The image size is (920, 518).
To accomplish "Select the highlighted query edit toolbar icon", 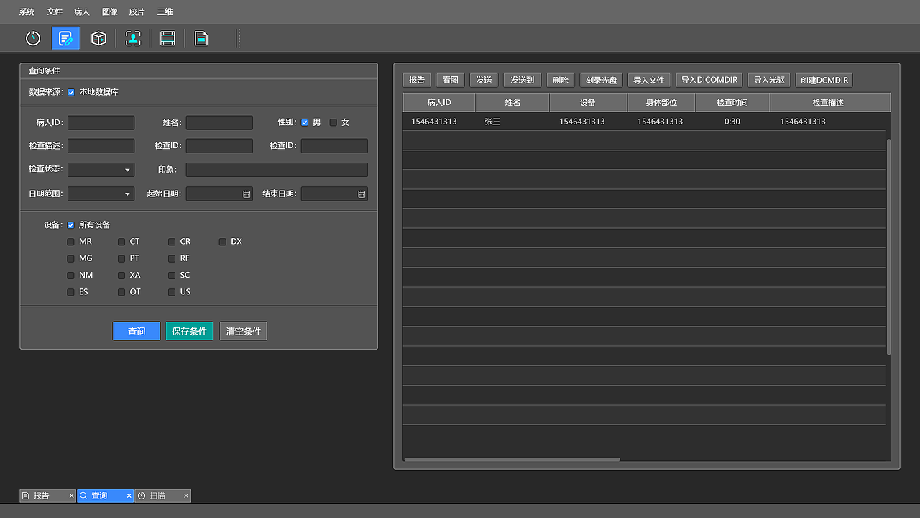I will (65, 38).
